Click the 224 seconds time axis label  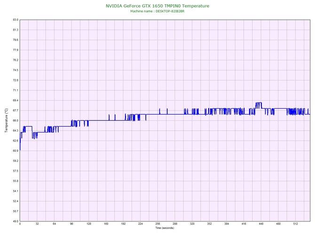pyautogui.click(x=141, y=224)
